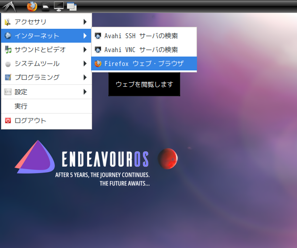The image size is (297, 248).
Task: Click the icon beside プログラミング
Action: click(x=8, y=77)
